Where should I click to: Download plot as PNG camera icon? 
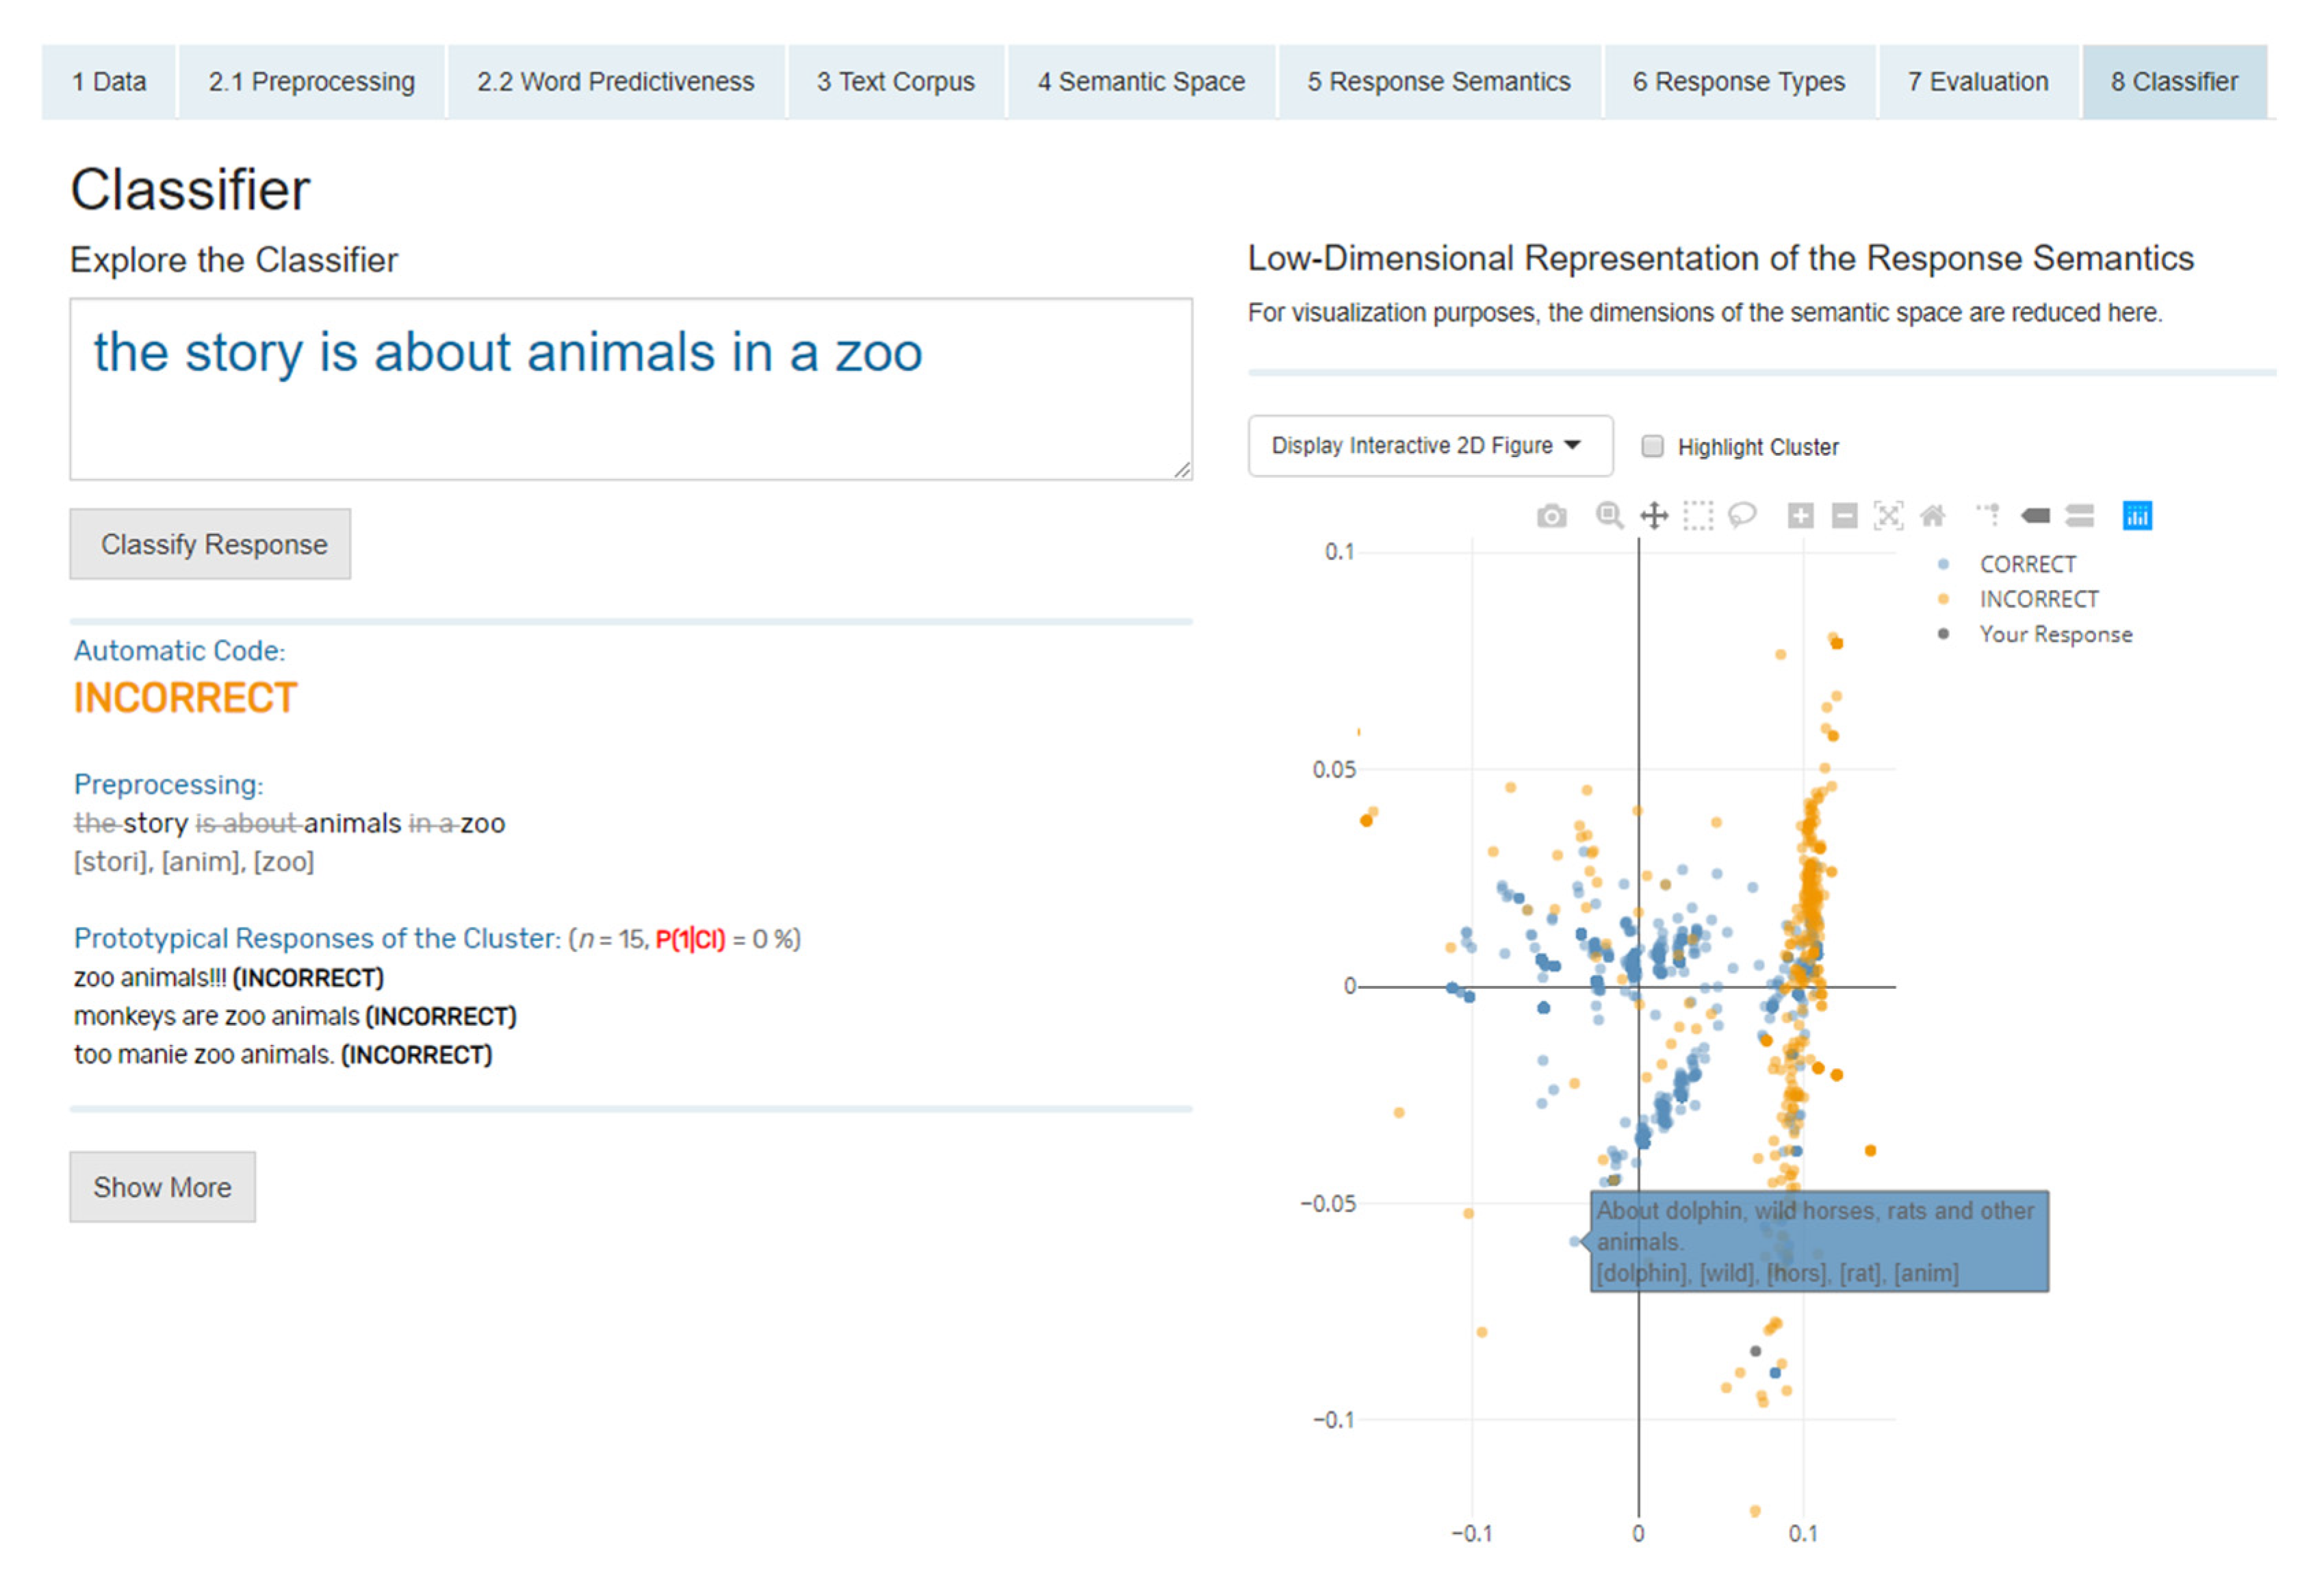coord(1551,516)
